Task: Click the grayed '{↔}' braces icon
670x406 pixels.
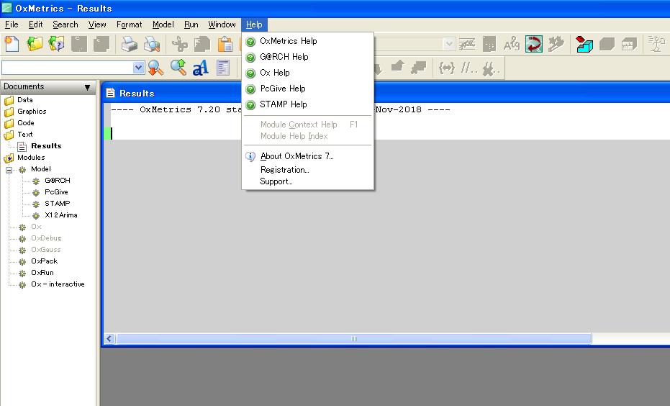Action: tap(446, 68)
